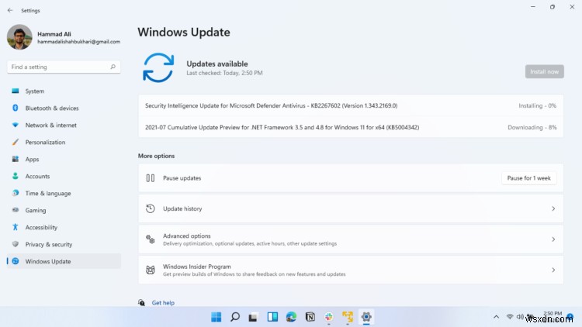Click the pause icon beside Pause updates
Viewport: 582px width, 327px height.
coord(151,178)
